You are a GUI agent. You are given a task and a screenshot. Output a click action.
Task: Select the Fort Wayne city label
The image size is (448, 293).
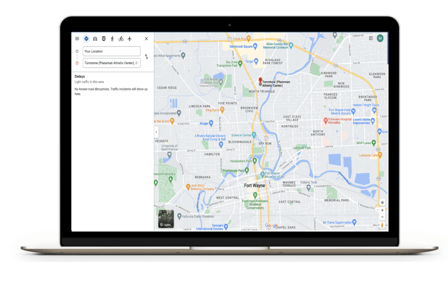[254, 186]
